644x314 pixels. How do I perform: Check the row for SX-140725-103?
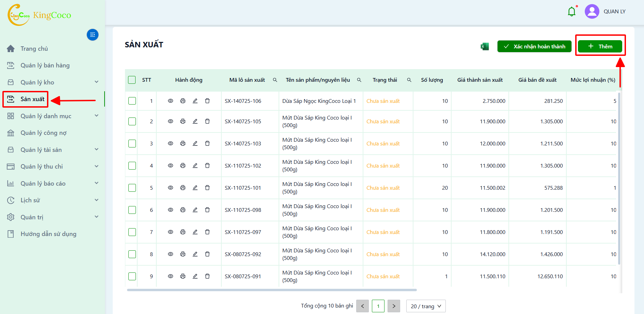[132, 143]
